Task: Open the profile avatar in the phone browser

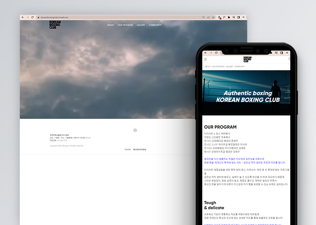Action: [287, 53]
